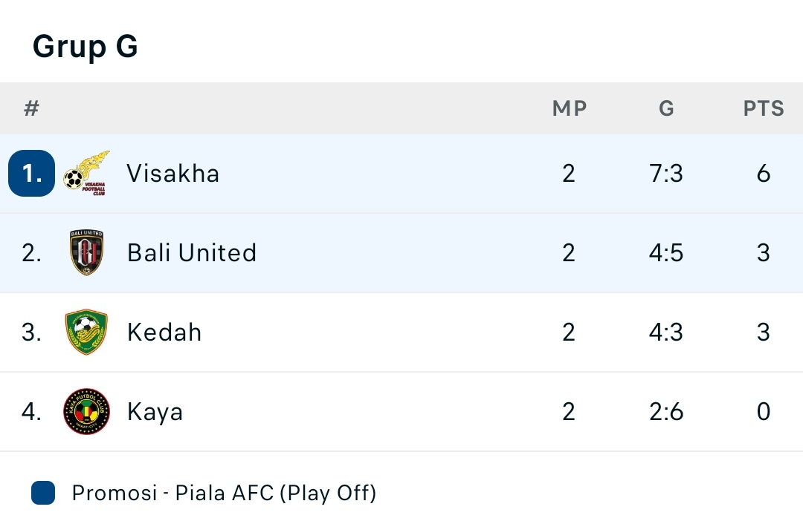Open the Bali United team link
The image size is (803, 521).
coord(192,252)
